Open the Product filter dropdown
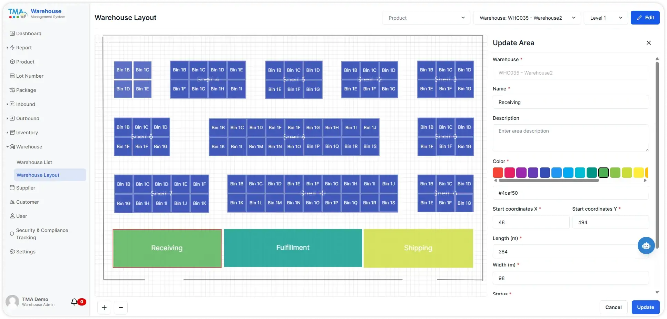The width and height of the screenshot is (667, 319). click(426, 18)
